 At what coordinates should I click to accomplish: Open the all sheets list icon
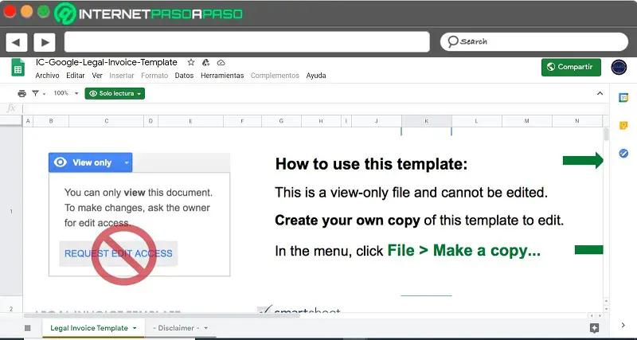click(28, 328)
